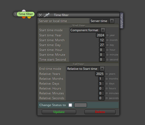Click the number 1 badge on Time filter node
Image resolution: width=145 pixels, height=125 pixels.
coord(15,14)
